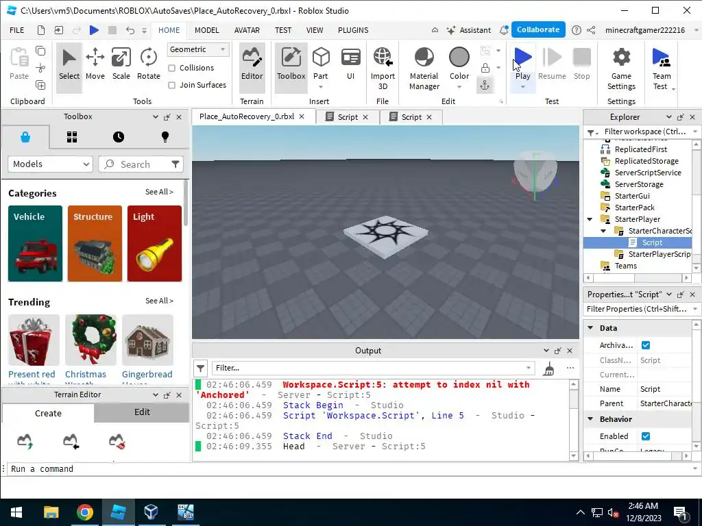Screen dimensions: 702x526
Task: Start a Team Test session
Action: pyautogui.click(x=662, y=69)
